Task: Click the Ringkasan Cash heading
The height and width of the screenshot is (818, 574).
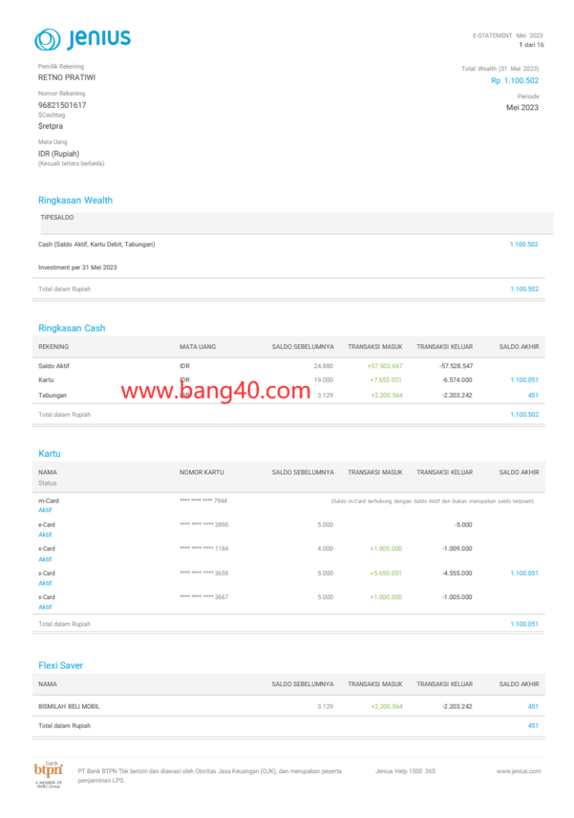Action: pyautogui.click(x=71, y=328)
